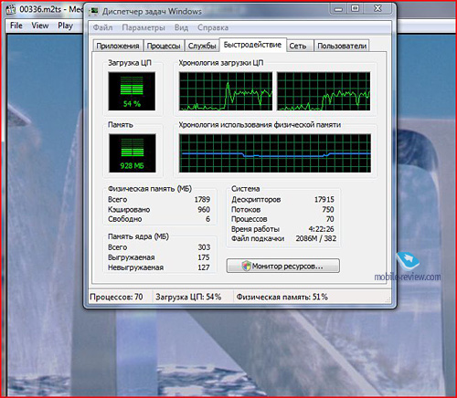
Task: Open the Параметры menu
Action: [143, 27]
